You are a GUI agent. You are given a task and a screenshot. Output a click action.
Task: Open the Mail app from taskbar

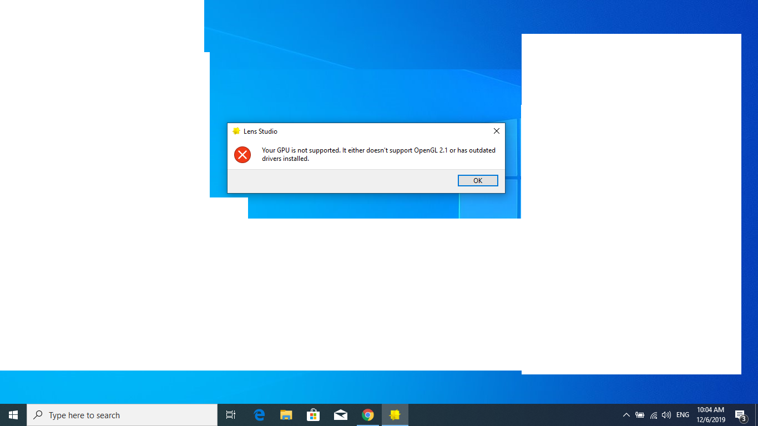[341, 415]
